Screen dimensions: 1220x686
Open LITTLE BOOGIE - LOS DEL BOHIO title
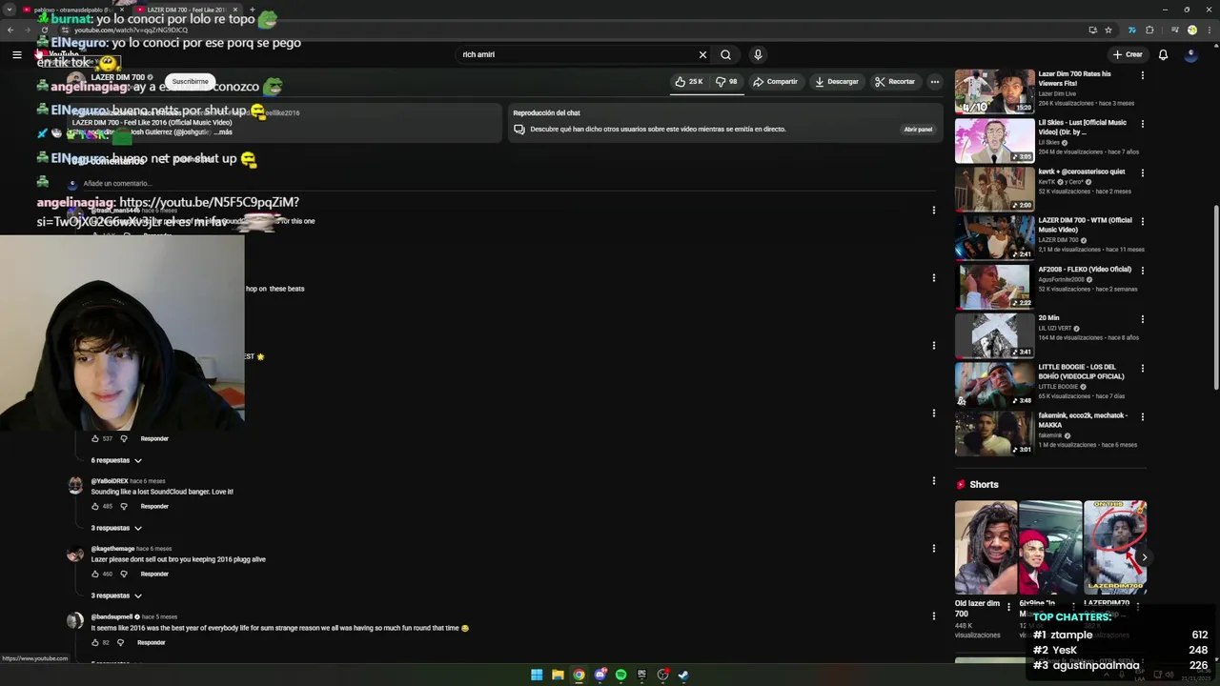pos(1084,372)
